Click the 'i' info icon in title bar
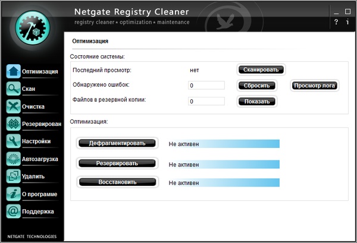Screen dimensions: 357x243 [347, 22]
